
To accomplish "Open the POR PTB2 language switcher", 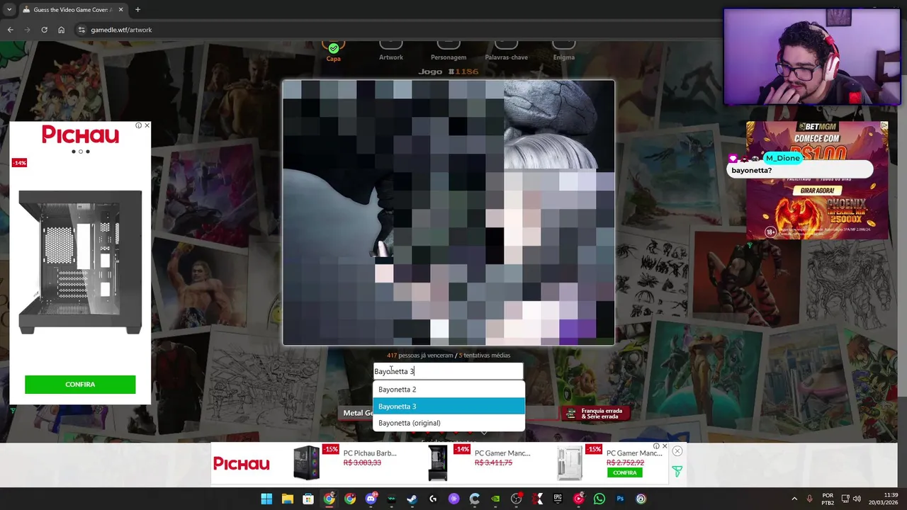I will coord(828,499).
